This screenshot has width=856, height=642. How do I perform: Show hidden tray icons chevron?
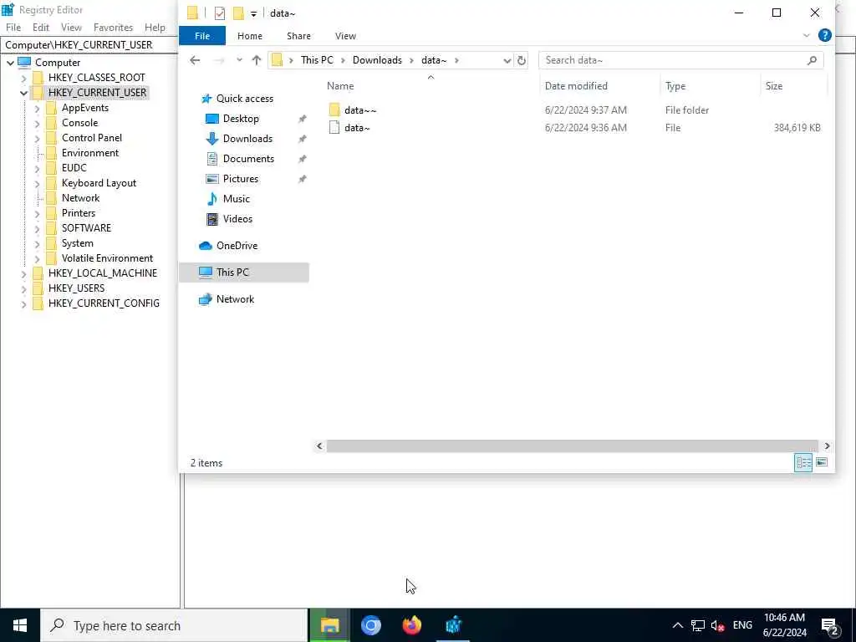pyautogui.click(x=677, y=625)
